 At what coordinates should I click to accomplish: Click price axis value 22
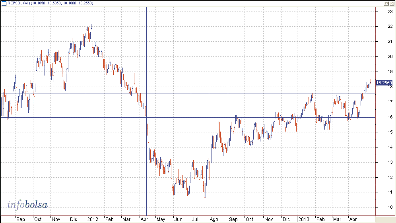pos(390,26)
